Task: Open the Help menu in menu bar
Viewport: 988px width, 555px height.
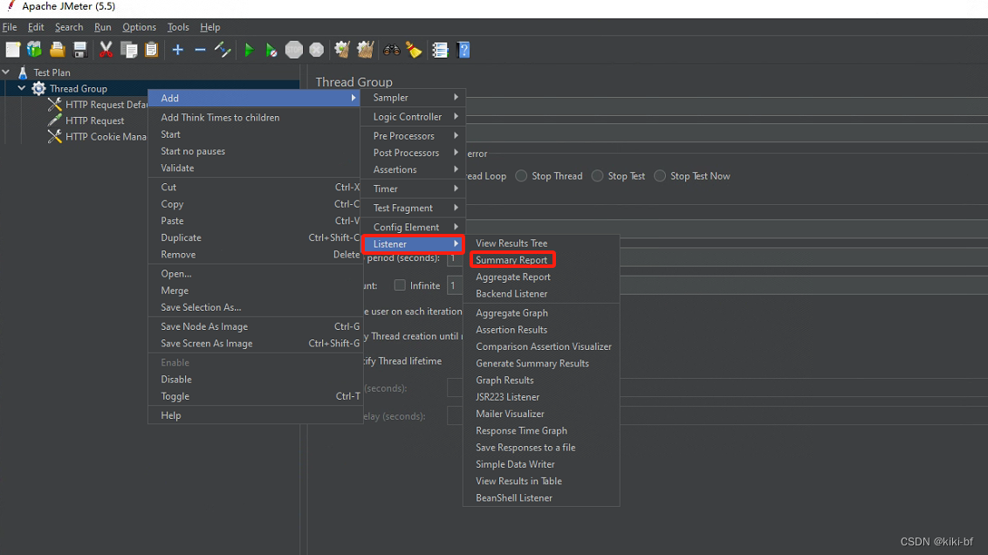Action: coord(209,27)
